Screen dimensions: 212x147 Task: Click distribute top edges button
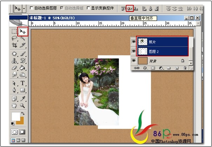click(168, 9)
